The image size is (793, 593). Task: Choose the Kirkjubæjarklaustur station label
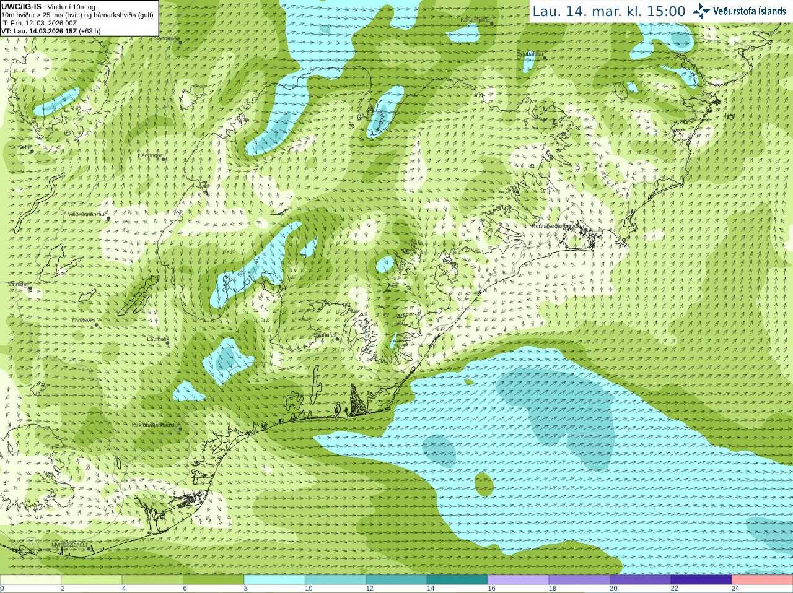click(156, 425)
